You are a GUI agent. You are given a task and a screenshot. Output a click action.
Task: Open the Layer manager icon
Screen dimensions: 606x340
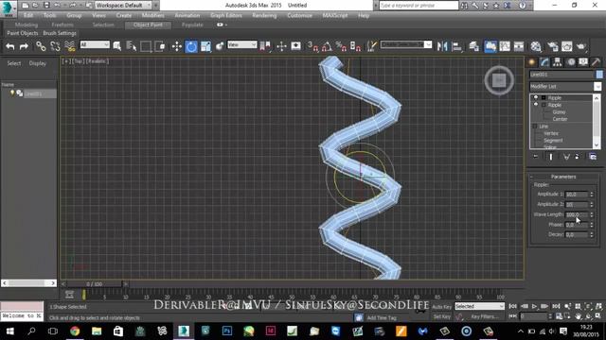(473, 46)
